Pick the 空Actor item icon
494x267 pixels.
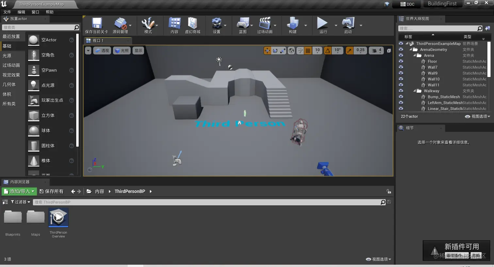pyautogui.click(x=33, y=40)
